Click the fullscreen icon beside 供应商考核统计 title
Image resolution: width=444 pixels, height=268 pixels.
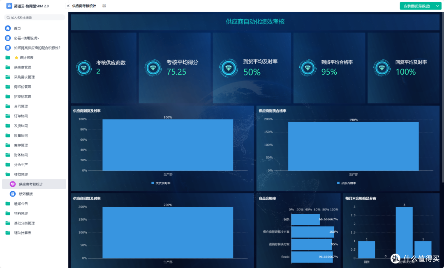(104, 6)
